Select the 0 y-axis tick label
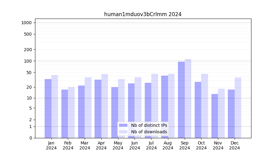Viewport: 279px width, 155px height. click(x=30, y=138)
